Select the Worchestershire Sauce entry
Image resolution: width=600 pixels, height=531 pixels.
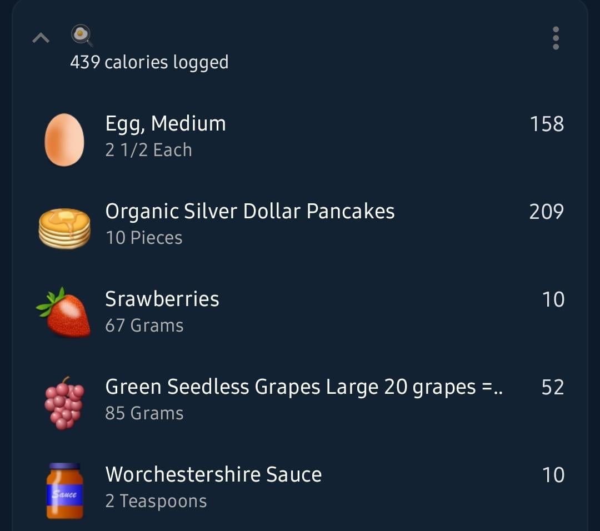301,487
